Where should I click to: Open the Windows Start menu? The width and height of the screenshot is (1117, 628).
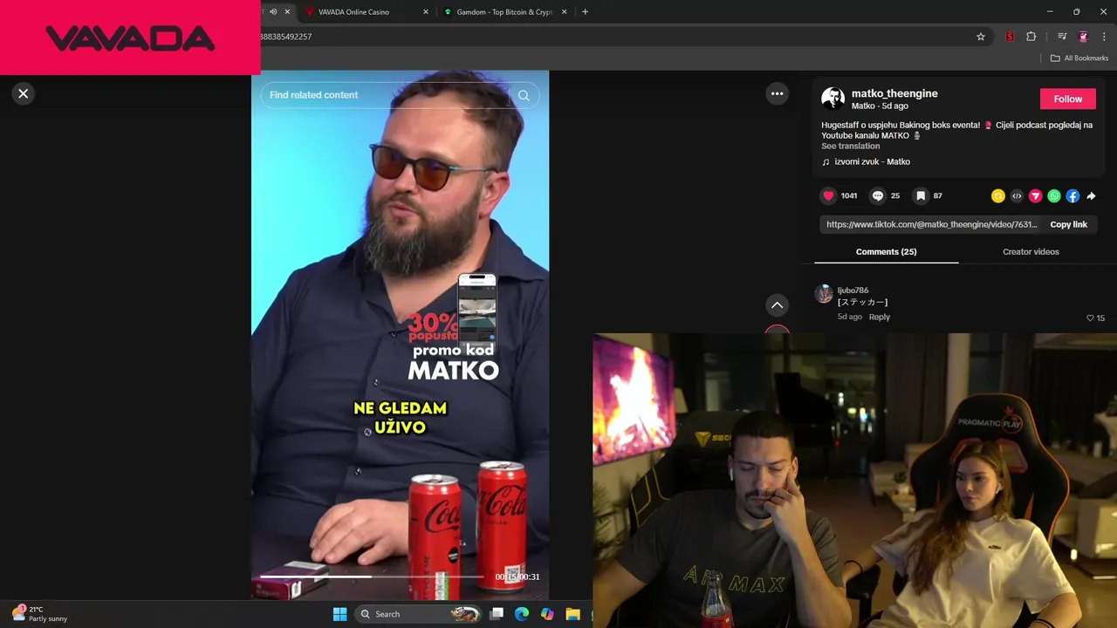coord(339,614)
